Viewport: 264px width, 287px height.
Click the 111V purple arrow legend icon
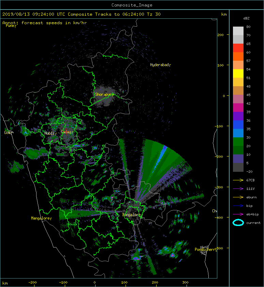(238, 189)
